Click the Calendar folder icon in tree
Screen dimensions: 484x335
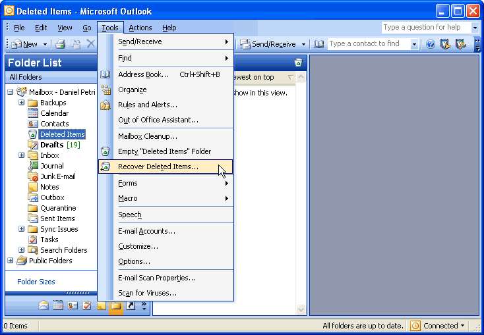(x=33, y=113)
